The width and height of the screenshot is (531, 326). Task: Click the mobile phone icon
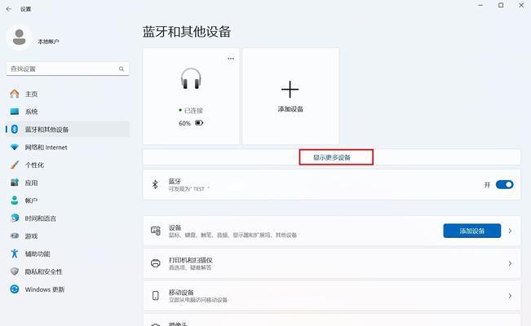[x=156, y=296]
